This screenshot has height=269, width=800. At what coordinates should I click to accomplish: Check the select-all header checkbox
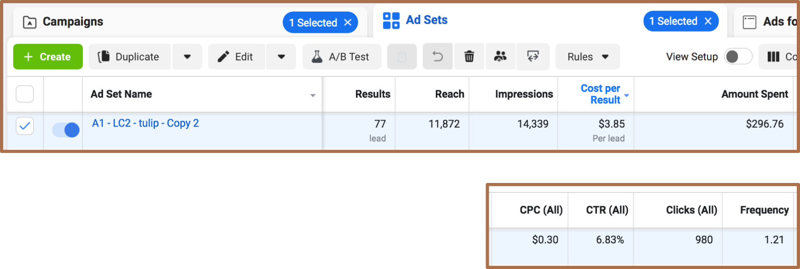[x=25, y=94]
